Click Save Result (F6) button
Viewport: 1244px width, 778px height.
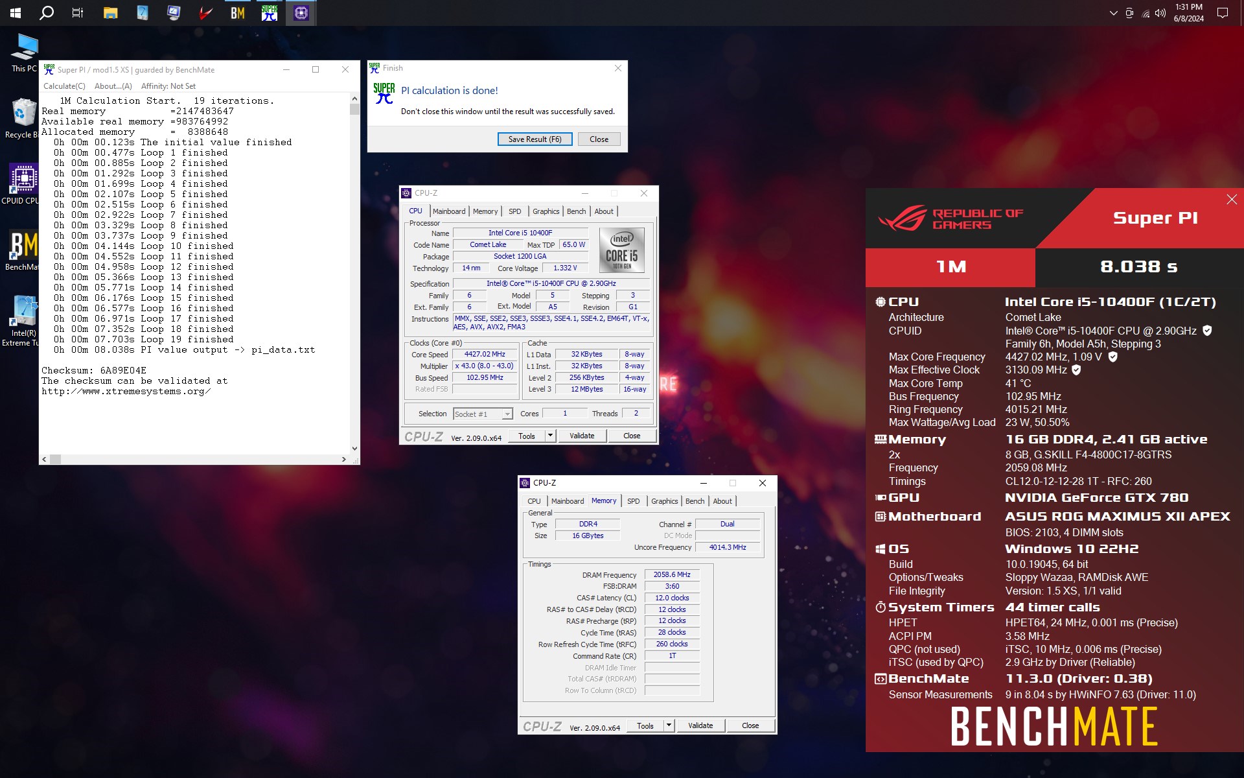coord(535,139)
